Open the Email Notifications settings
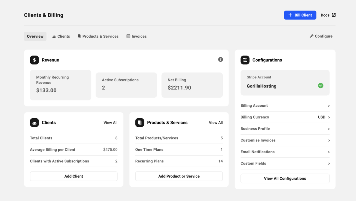Image resolution: width=356 pixels, height=201 pixels. click(285, 152)
